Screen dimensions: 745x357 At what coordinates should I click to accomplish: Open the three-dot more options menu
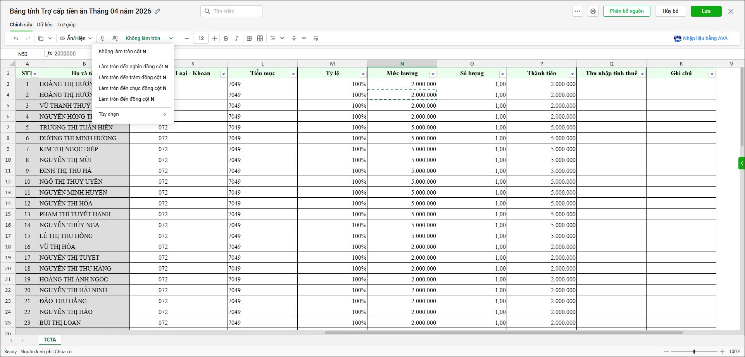point(578,11)
